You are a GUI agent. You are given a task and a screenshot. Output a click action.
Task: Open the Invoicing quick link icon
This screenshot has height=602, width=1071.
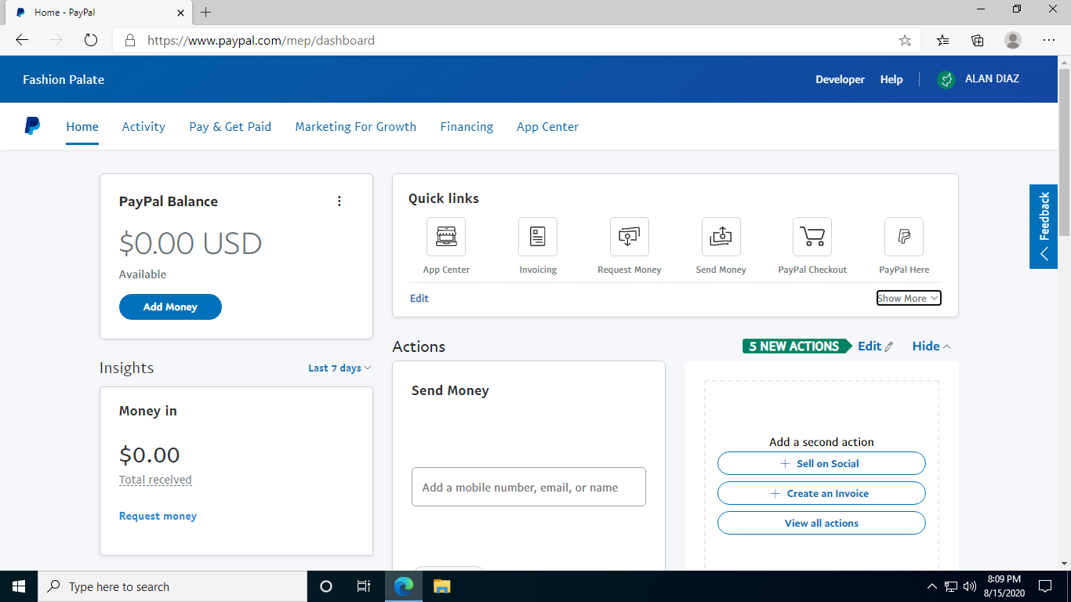click(x=538, y=237)
